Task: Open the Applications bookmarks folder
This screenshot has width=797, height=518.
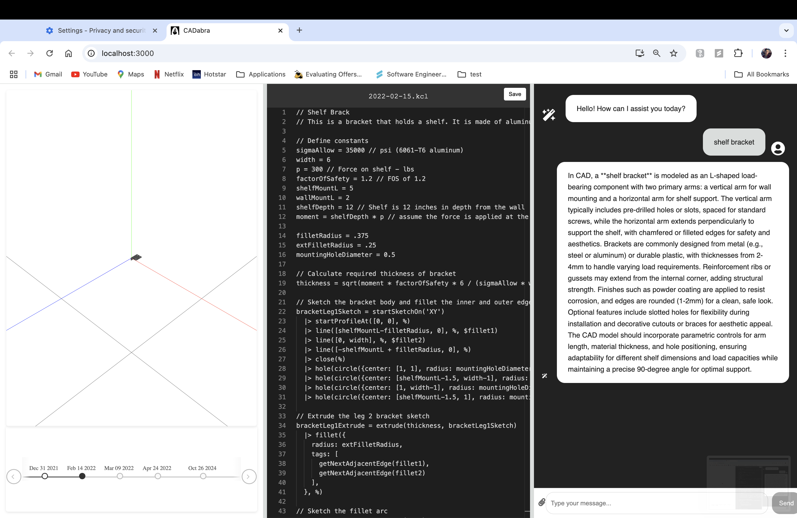Action: 261,74
